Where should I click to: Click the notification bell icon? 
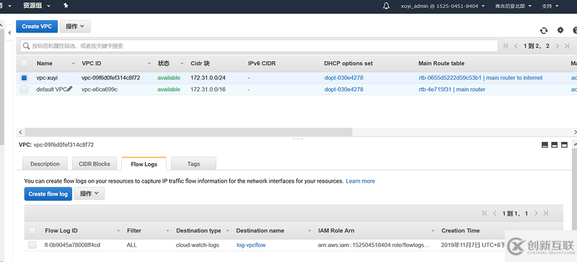point(386,6)
